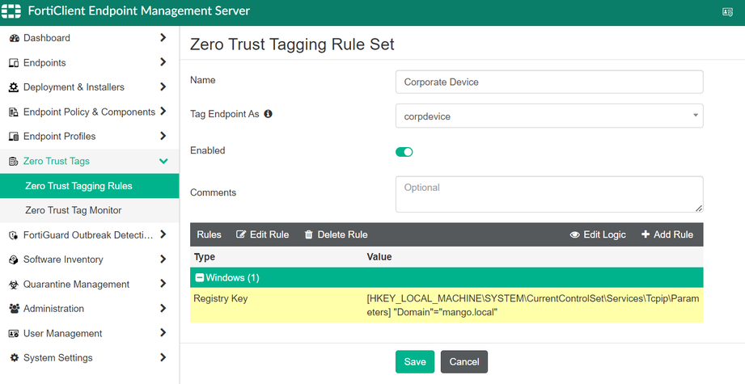
Task: Open Edit Logic for the rules
Action: [x=598, y=234]
